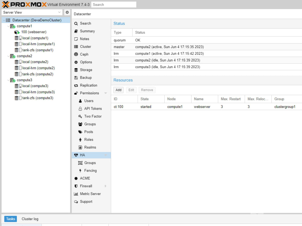The width and height of the screenshot is (302, 226).
Task: Open the Ceph panel in the Datacenter menu
Action: coord(84,54)
